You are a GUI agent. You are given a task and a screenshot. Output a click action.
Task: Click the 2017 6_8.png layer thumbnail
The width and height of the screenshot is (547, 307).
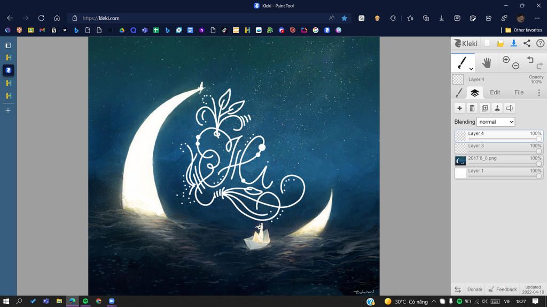click(x=460, y=161)
